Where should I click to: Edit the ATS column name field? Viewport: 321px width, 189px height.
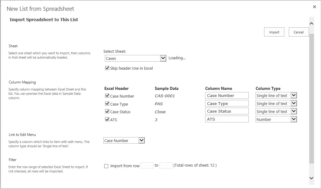click(227, 119)
